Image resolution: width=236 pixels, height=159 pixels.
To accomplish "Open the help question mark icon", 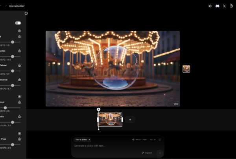I will 231,6.
